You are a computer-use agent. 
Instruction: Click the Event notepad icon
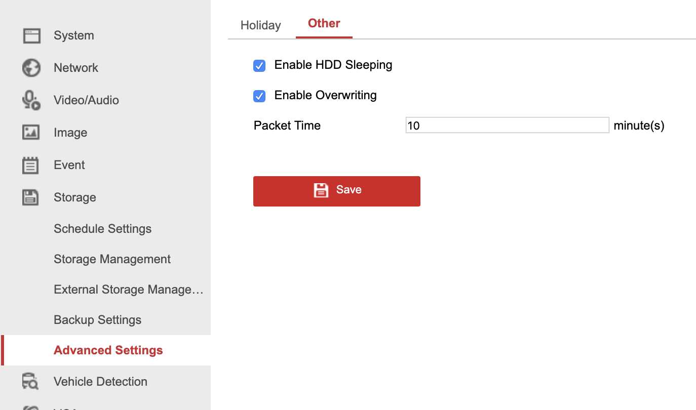(31, 165)
